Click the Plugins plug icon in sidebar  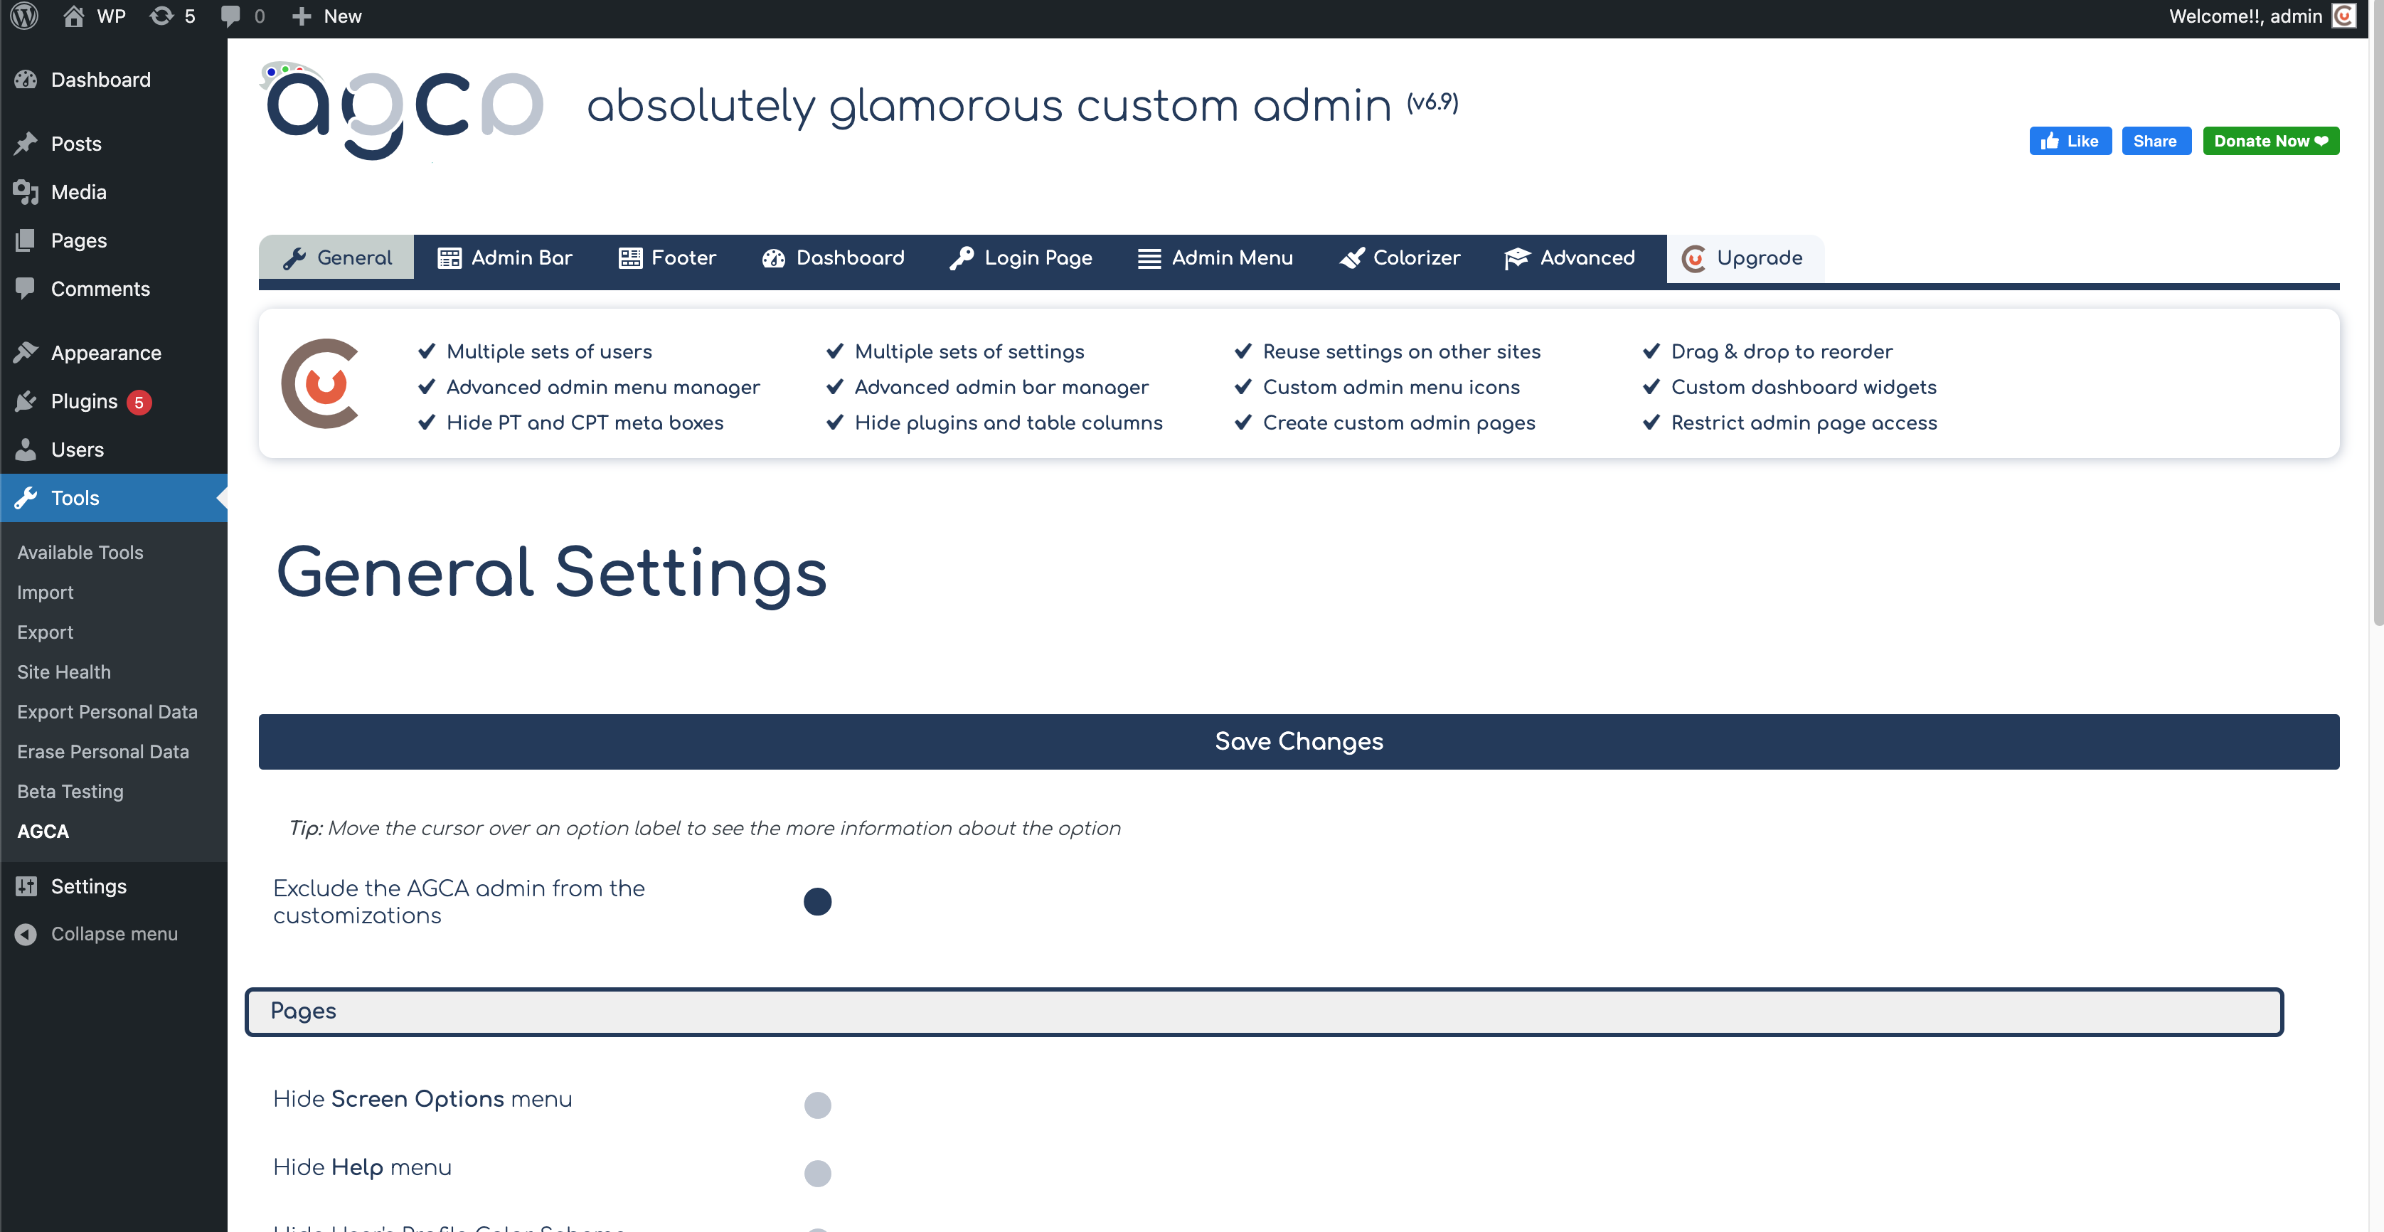click(26, 400)
